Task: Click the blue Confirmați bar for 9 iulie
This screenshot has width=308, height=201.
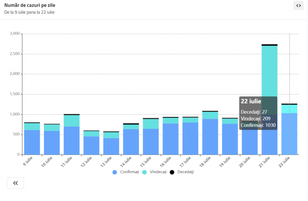Action: pyautogui.click(x=32, y=142)
